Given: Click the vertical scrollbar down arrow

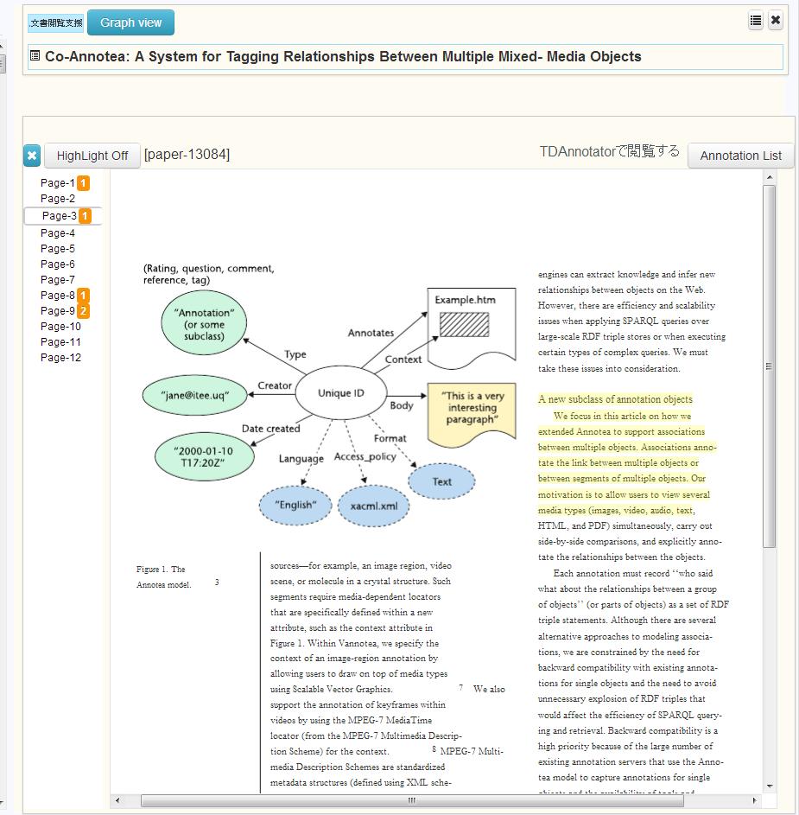Looking at the screenshot, I should pyautogui.click(x=770, y=786).
